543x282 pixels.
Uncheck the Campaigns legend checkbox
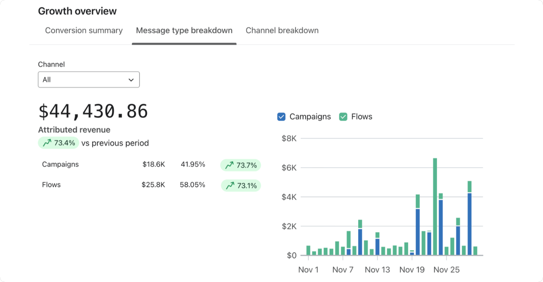tap(281, 117)
